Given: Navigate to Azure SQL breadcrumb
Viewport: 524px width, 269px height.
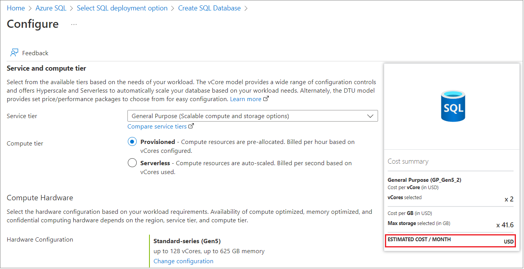Looking at the screenshot, I should point(51,8).
